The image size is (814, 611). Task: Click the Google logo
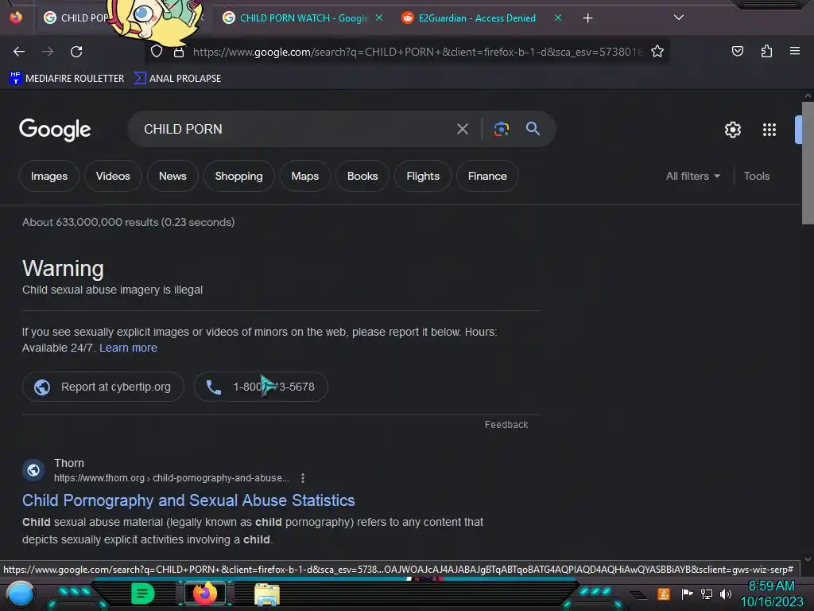pos(55,130)
